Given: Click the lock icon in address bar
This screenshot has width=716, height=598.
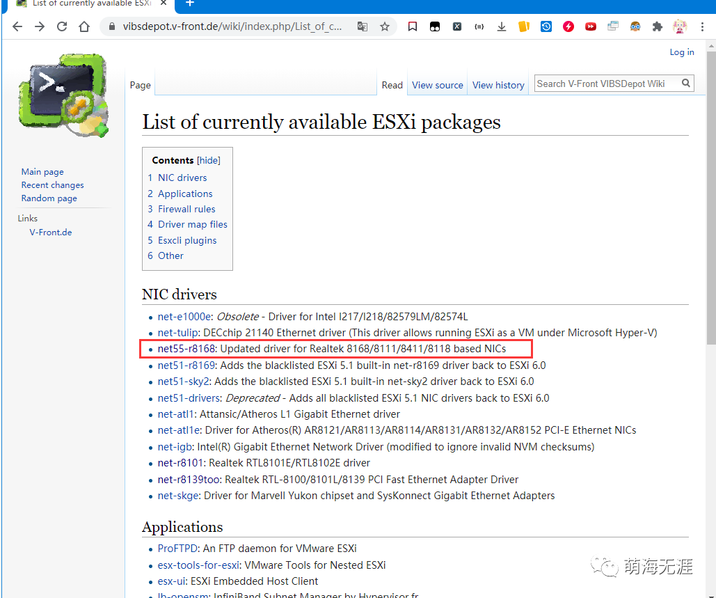Looking at the screenshot, I should pos(112,26).
